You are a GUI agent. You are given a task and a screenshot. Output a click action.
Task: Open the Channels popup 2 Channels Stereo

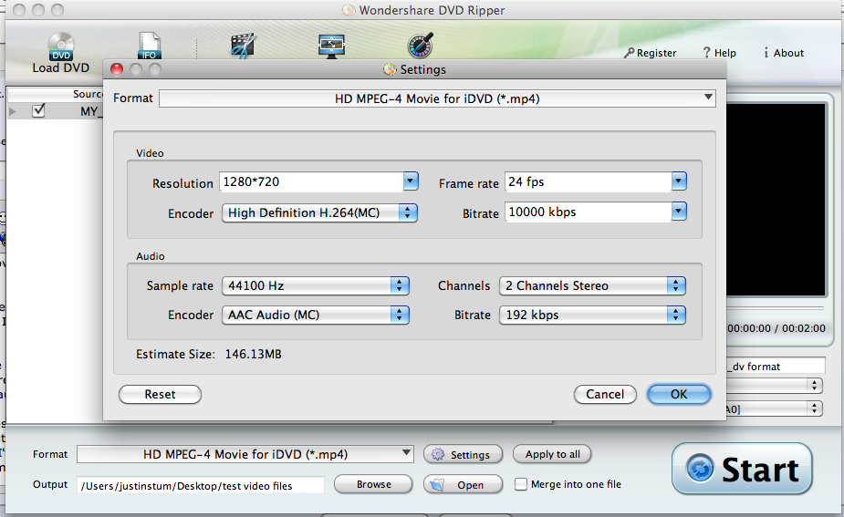point(592,285)
